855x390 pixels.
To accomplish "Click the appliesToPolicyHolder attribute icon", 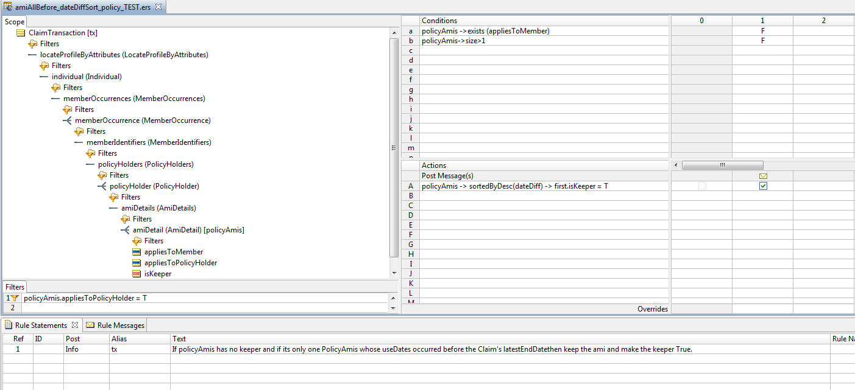I will tap(137, 263).
